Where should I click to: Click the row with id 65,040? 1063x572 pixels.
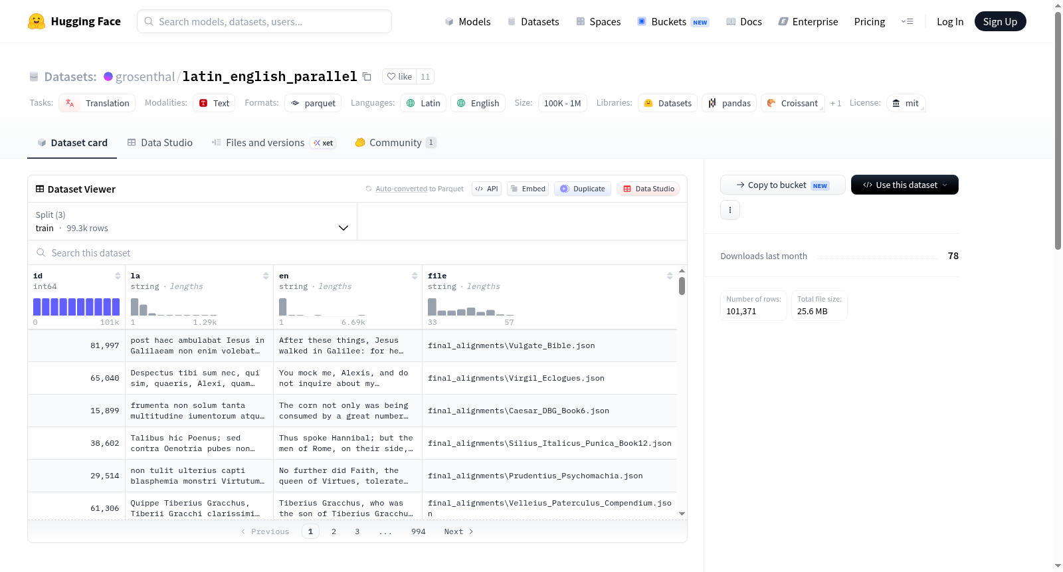(352, 378)
